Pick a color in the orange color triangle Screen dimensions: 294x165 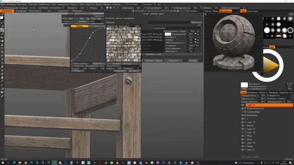point(270,65)
